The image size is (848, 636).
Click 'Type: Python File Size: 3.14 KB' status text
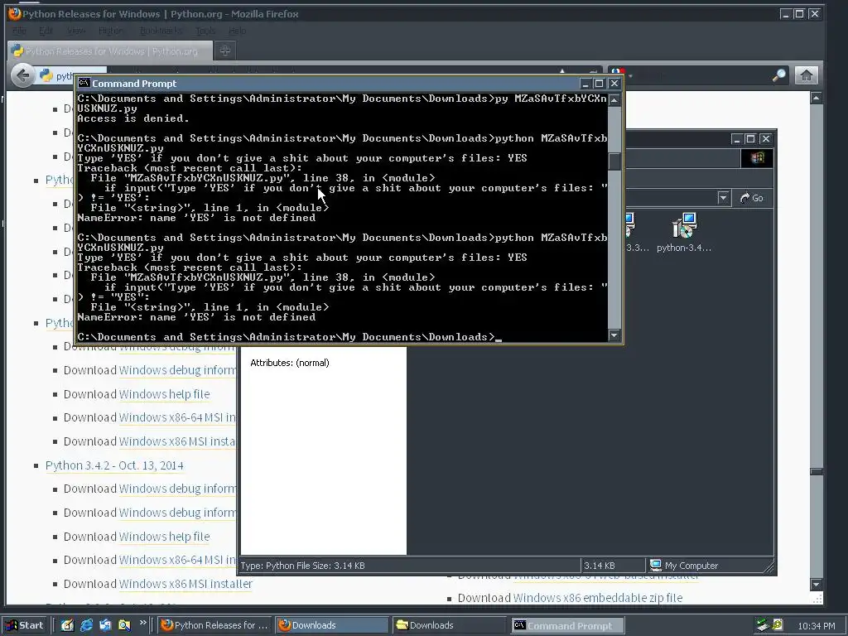pyautogui.click(x=302, y=566)
